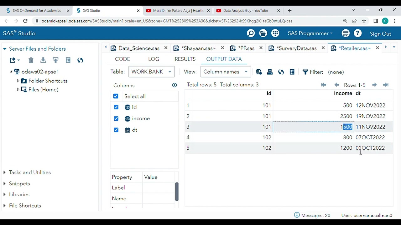Viewport: 401px width, 225px height.
Task: Go to the first page of rows
Action: click(x=324, y=85)
